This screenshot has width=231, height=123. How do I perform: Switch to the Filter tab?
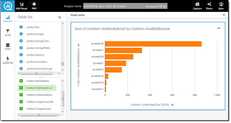[8, 32]
